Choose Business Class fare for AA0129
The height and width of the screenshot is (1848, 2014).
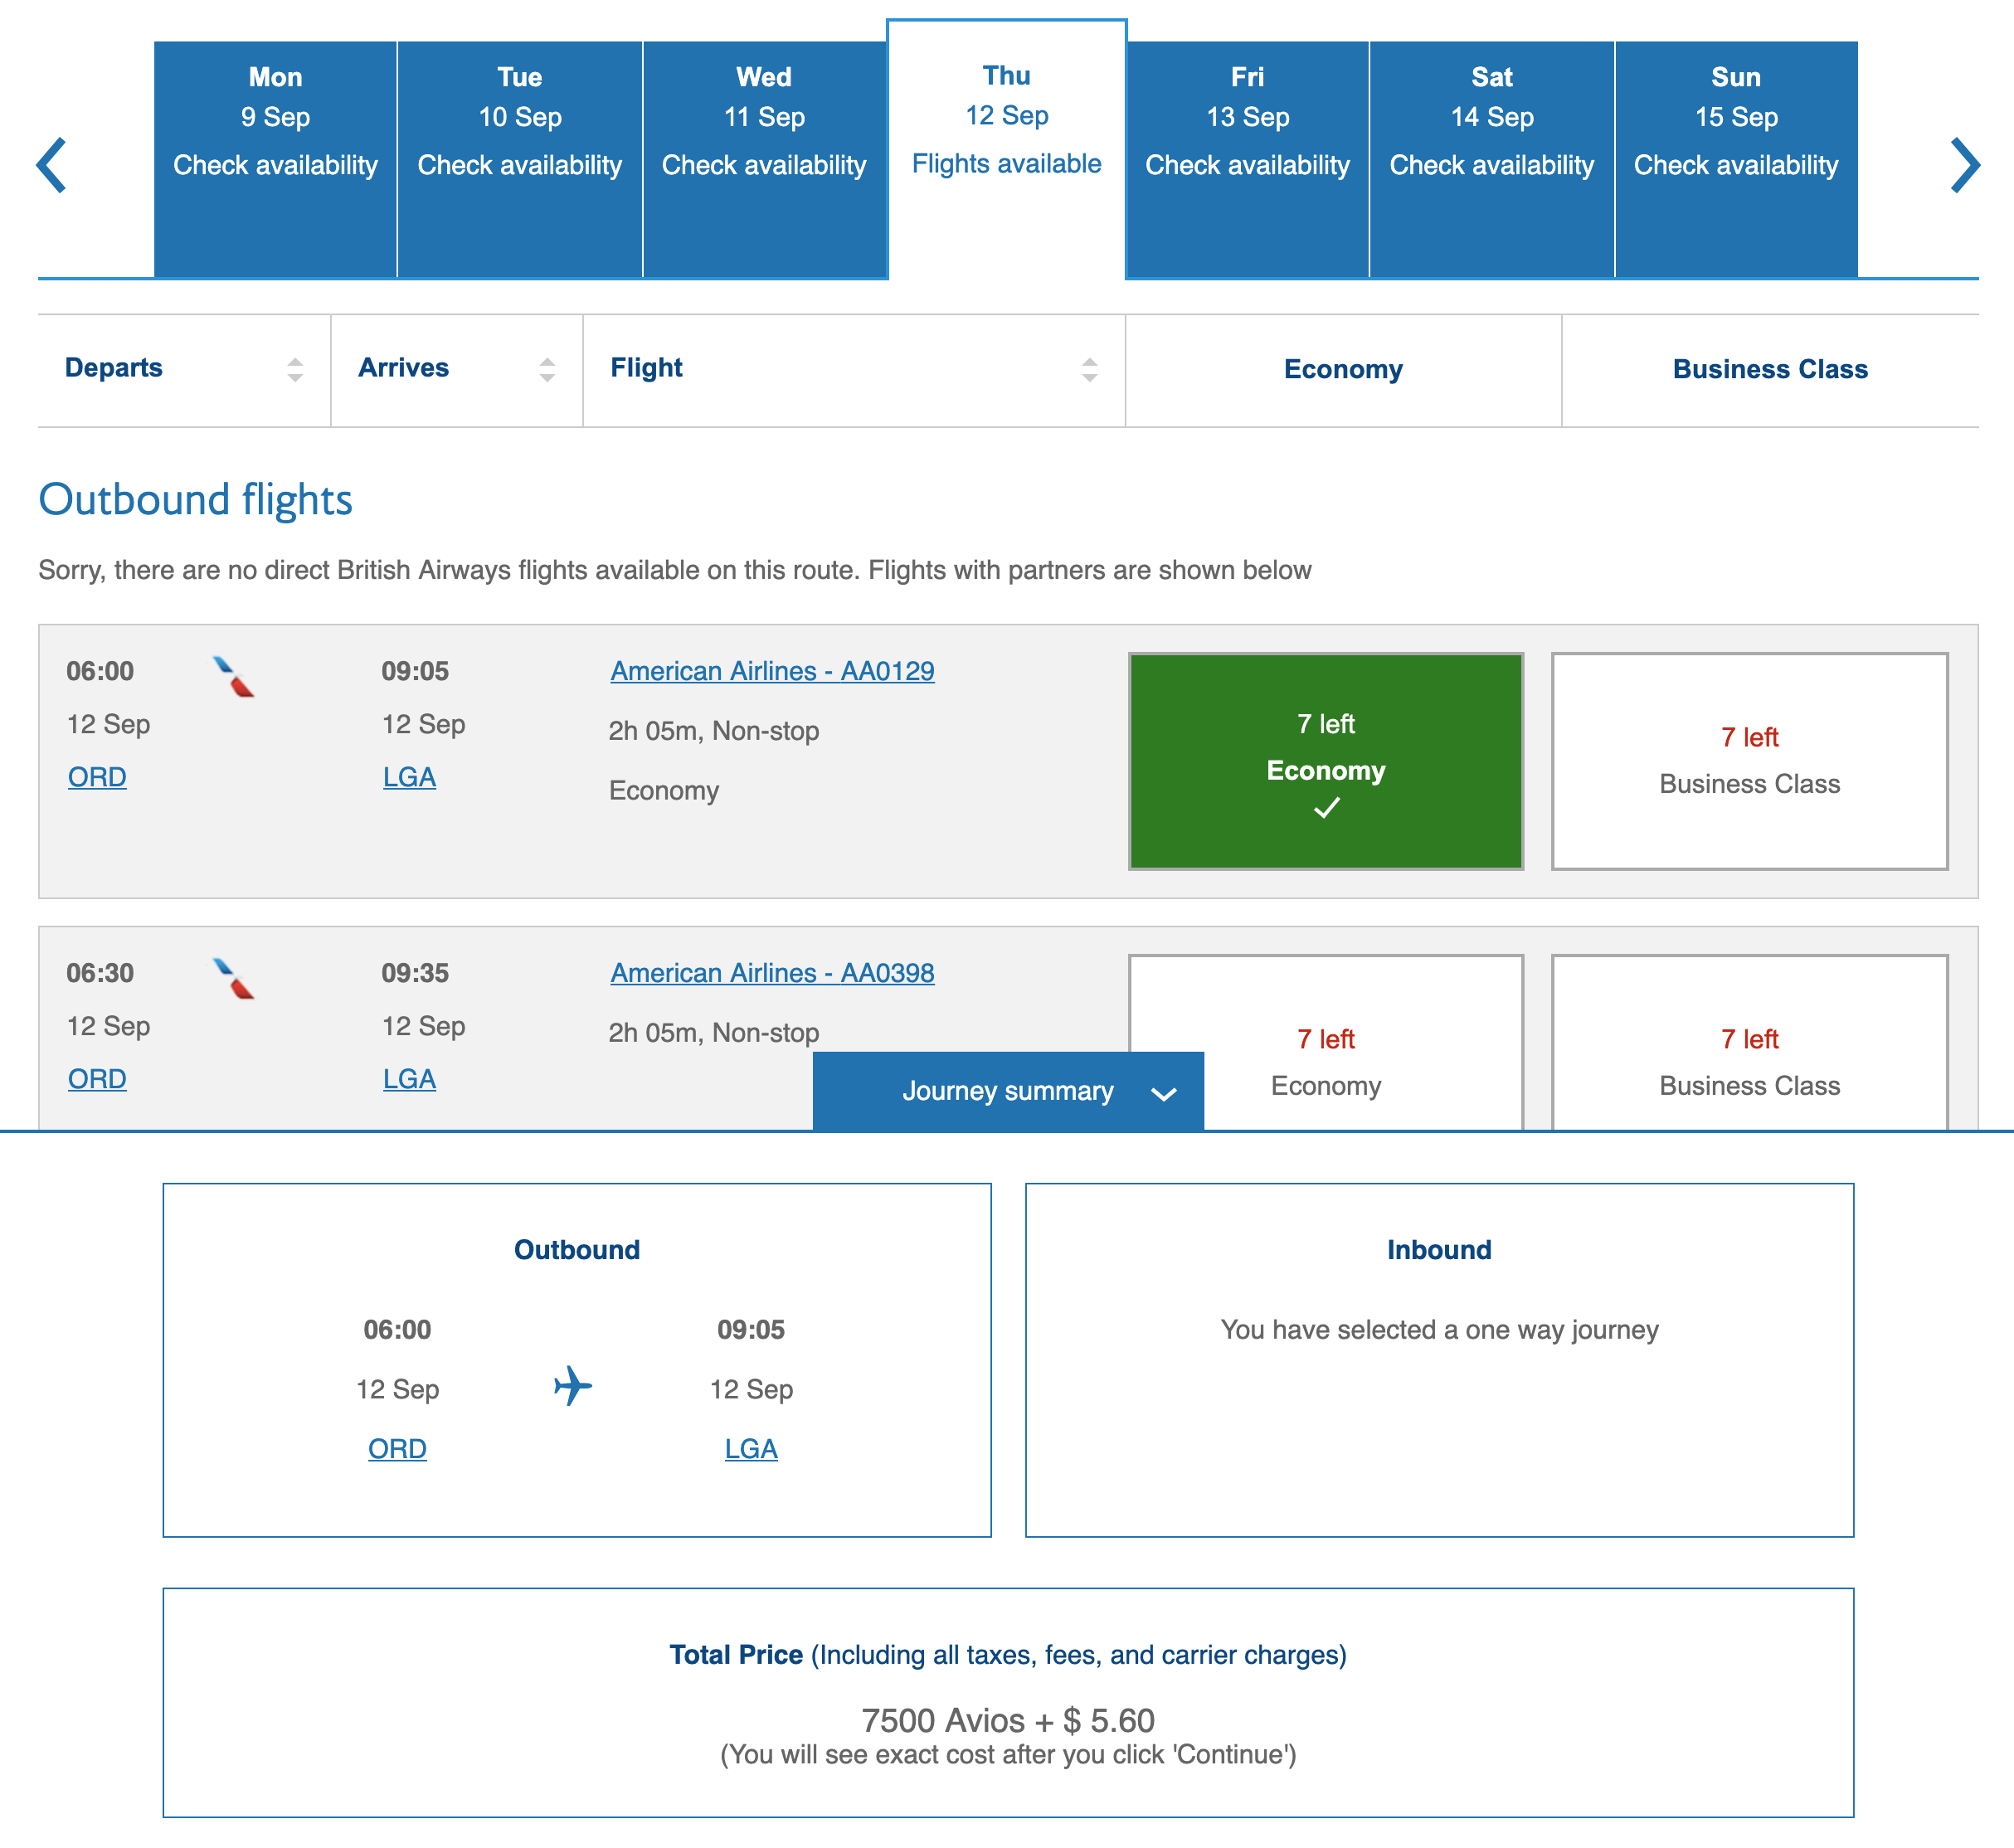pos(1749,761)
